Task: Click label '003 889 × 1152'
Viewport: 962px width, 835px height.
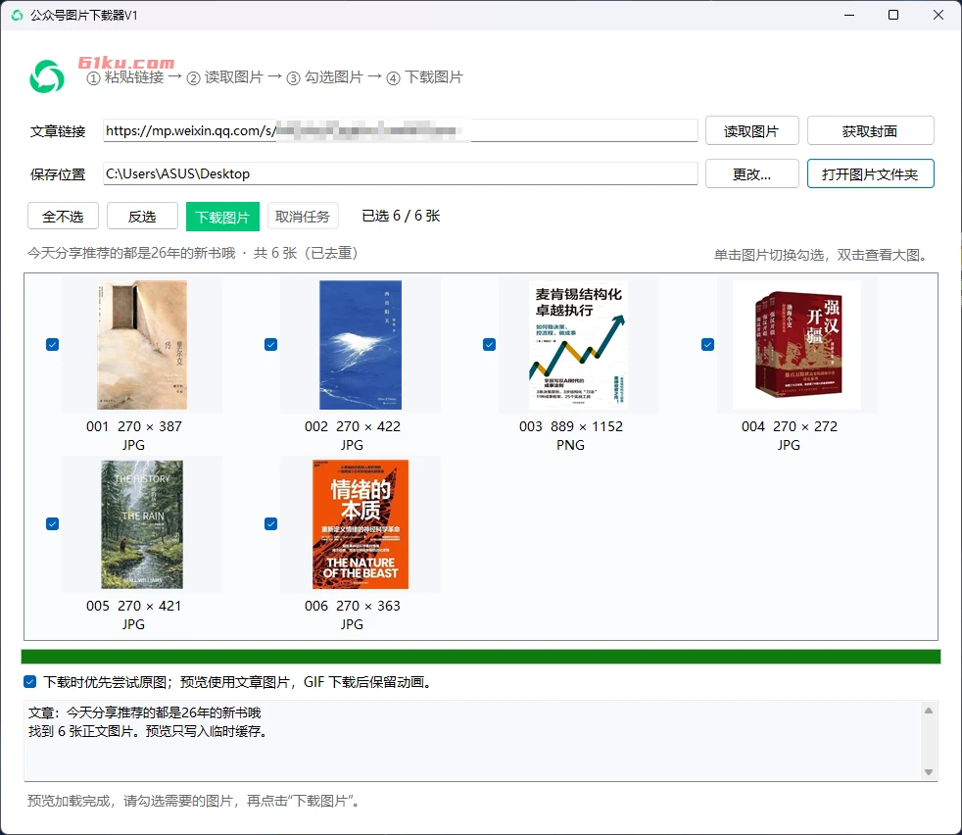Action: click(x=570, y=426)
